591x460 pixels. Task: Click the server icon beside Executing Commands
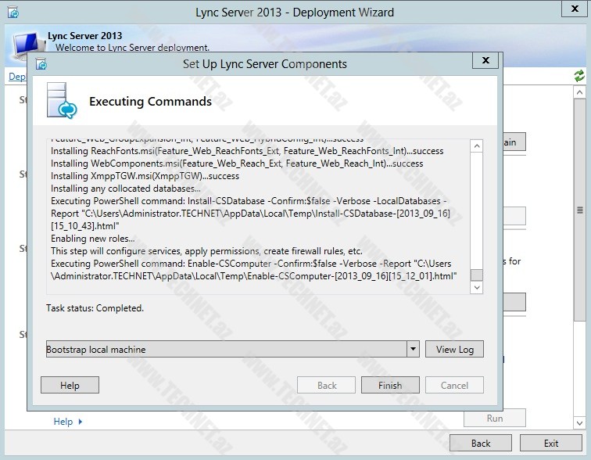point(62,100)
